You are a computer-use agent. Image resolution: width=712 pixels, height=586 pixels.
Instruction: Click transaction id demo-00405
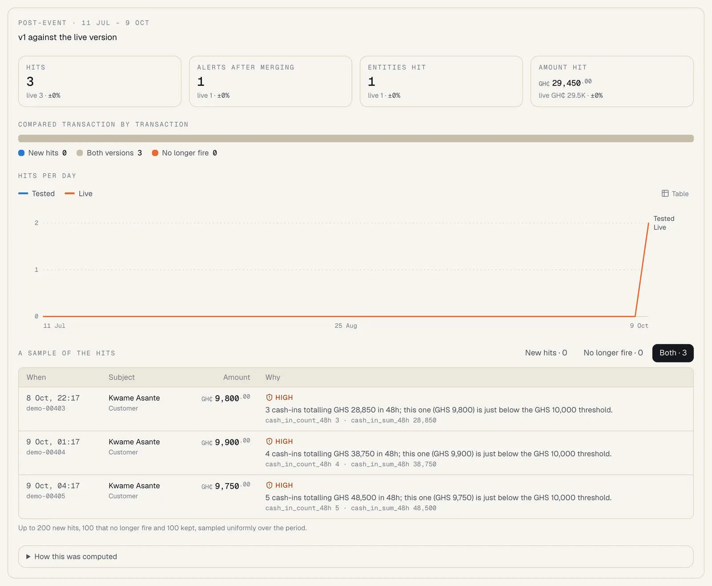click(x=46, y=496)
